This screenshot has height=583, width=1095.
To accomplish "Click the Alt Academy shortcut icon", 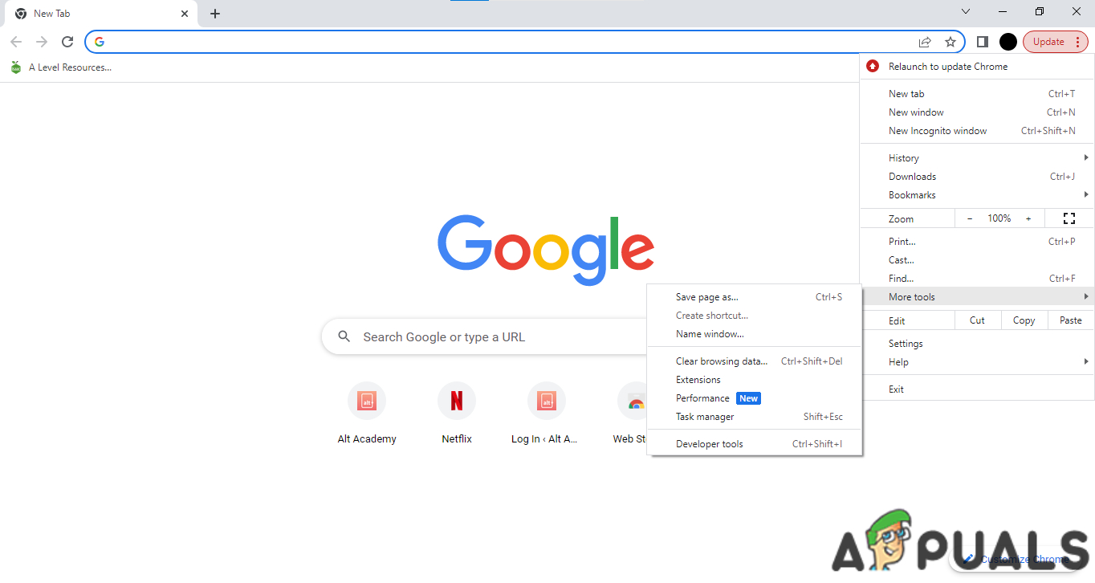I will [367, 401].
